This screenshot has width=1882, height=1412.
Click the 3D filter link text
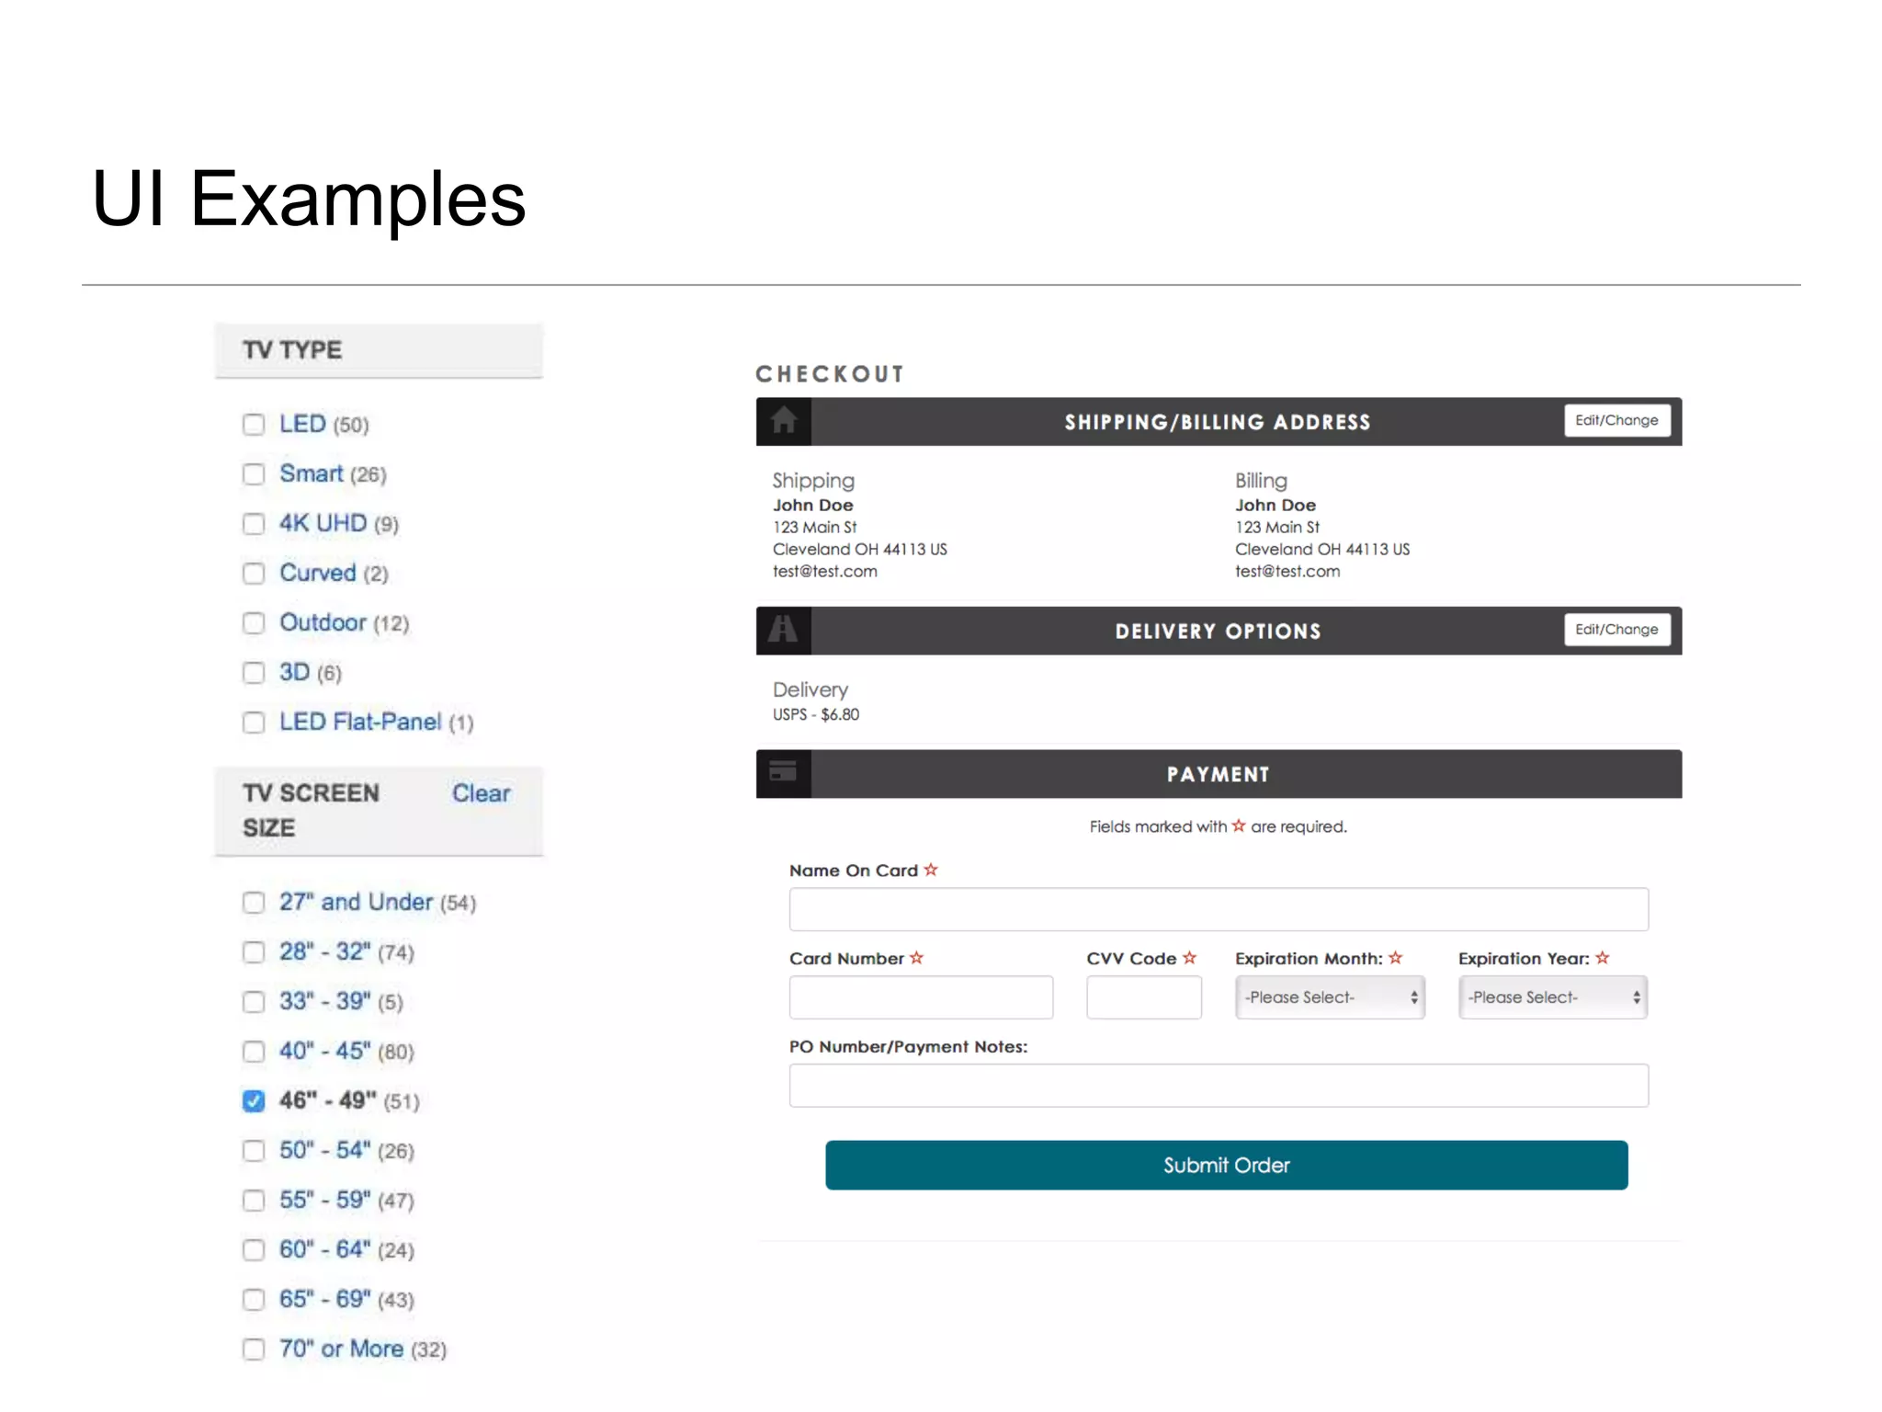point(294,672)
